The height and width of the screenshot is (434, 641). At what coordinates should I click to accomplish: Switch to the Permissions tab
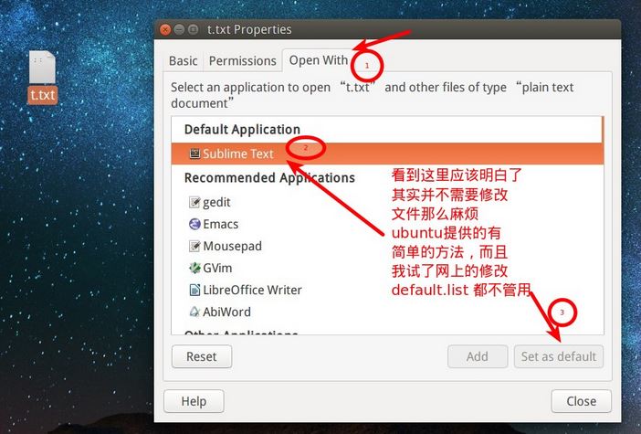point(242,61)
